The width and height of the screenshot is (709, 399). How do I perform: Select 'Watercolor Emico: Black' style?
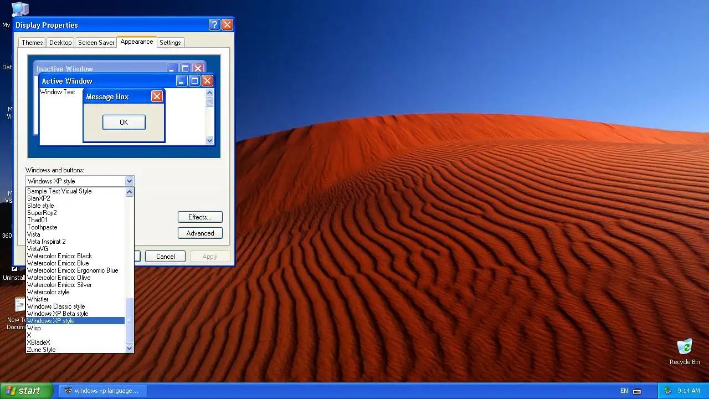pyautogui.click(x=75, y=256)
